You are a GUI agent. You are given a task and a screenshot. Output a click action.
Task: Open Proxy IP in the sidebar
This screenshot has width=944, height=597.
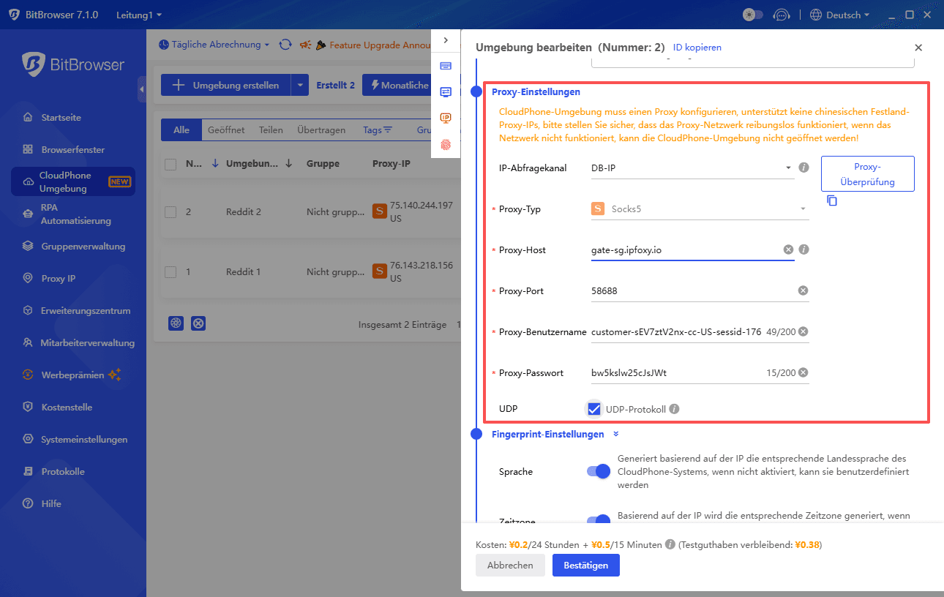click(x=59, y=279)
